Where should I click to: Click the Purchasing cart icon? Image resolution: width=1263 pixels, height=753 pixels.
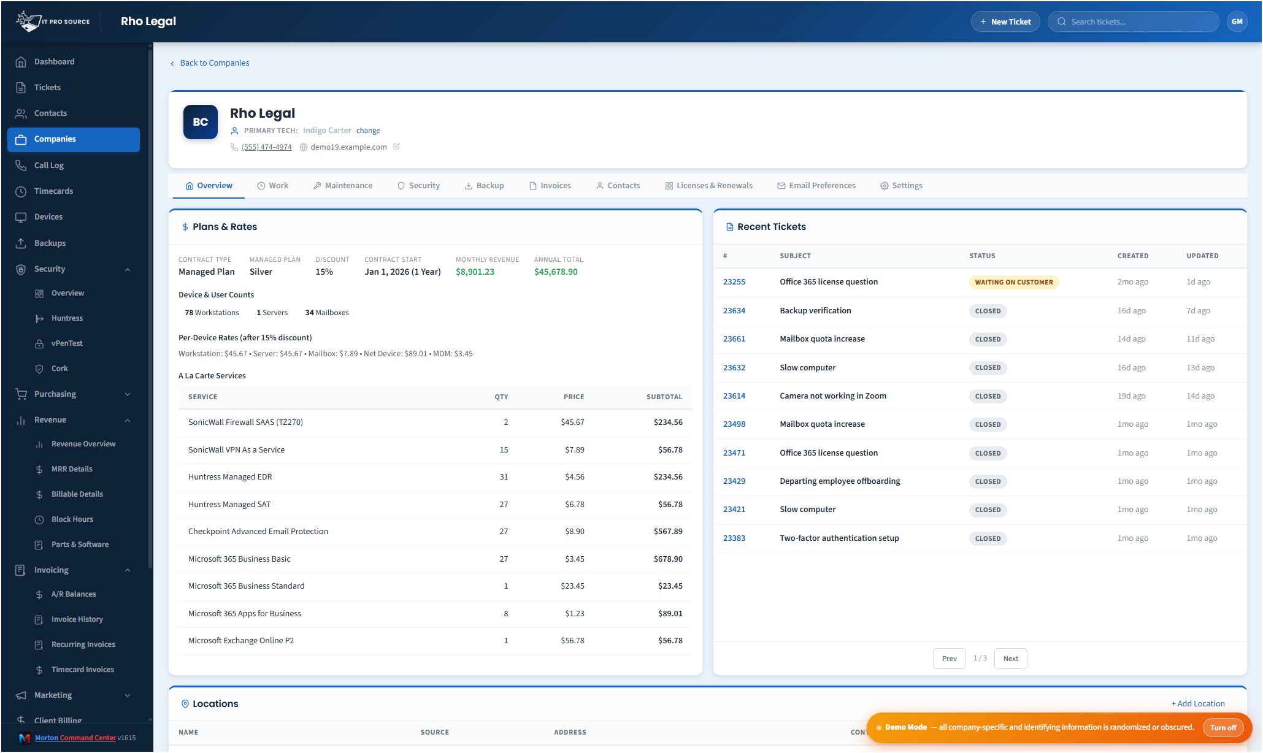(21, 394)
